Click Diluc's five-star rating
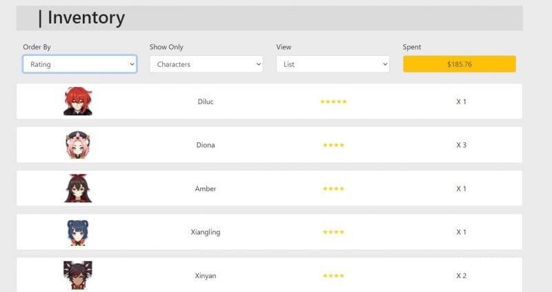This screenshot has width=552, height=292. pos(333,101)
